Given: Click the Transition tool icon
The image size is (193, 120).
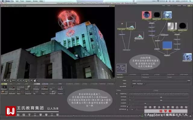Looking at the screenshot, I should click(x=61, y=92).
